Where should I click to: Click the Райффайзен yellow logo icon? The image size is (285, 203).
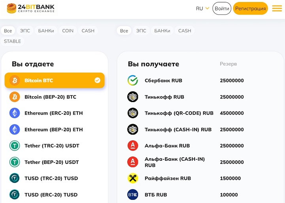(x=133, y=178)
